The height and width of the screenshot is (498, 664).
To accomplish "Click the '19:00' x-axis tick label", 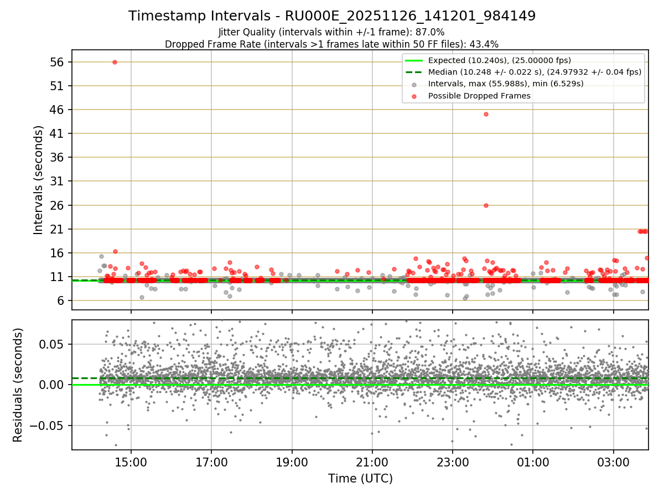I will 292,462.
